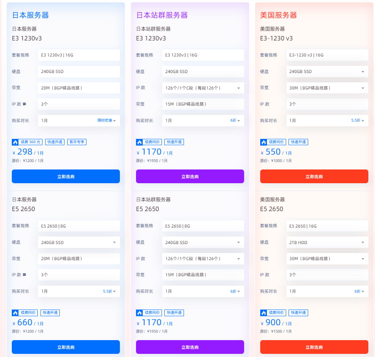The height and width of the screenshot is (357, 375).
Task: Click the flame icon on the Japan E3 1230v3 card
Action: point(16,142)
